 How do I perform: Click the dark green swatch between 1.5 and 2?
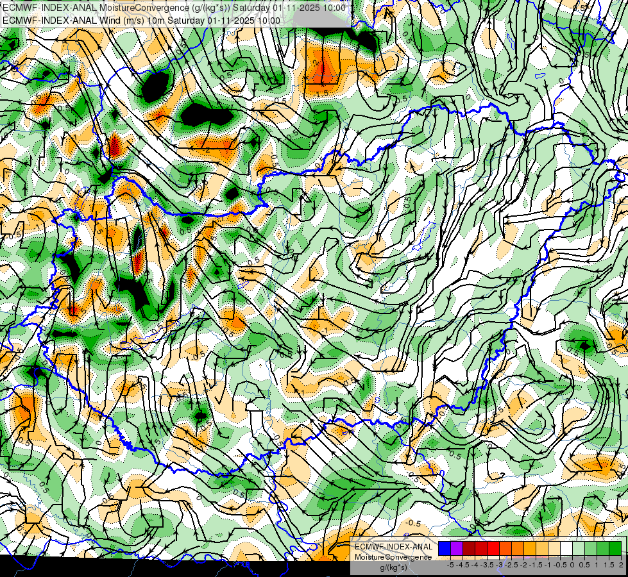pos(615,548)
